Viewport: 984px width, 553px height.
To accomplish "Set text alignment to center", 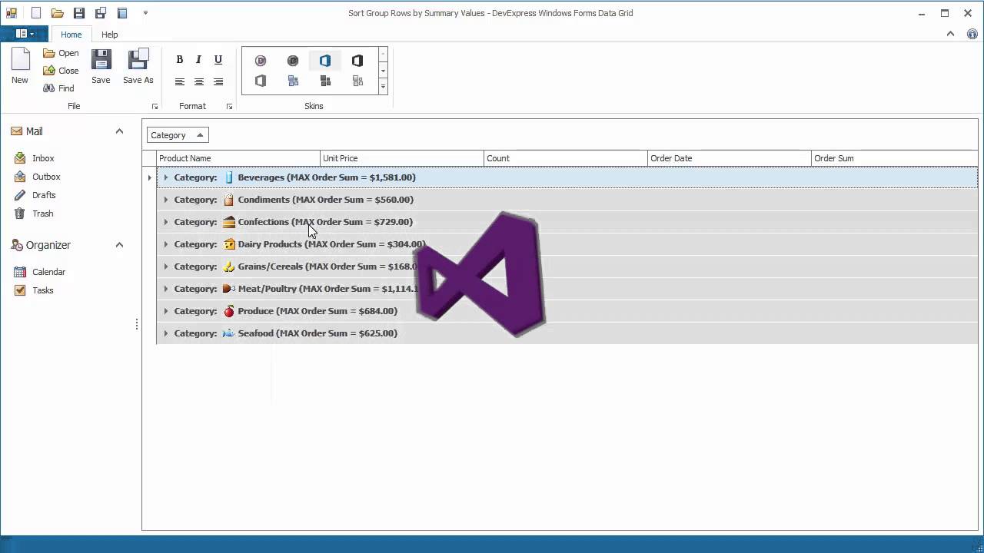I will (x=198, y=82).
